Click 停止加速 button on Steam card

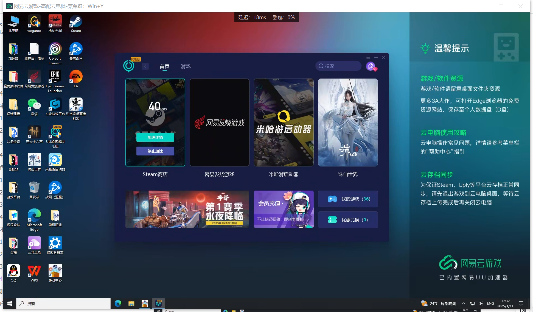pyautogui.click(x=155, y=151)
